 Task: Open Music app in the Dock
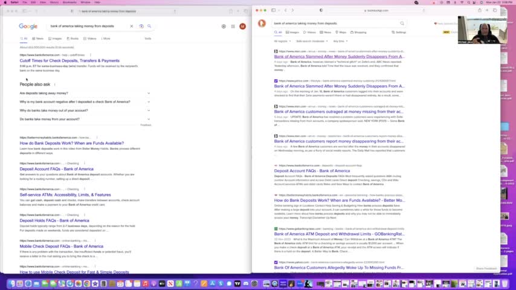[x=145, y=283]
